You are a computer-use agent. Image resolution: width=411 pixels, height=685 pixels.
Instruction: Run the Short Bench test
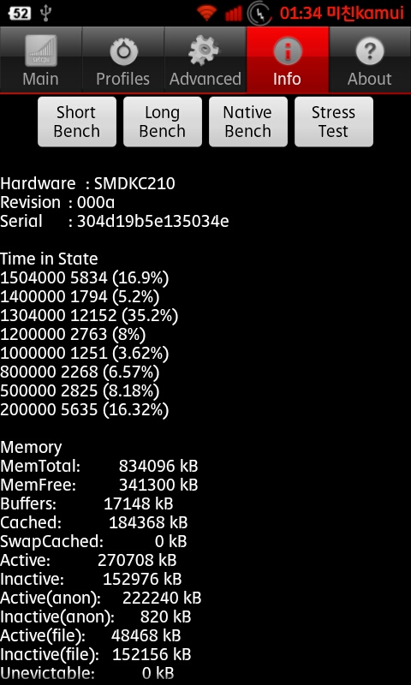tap(77, 122)
